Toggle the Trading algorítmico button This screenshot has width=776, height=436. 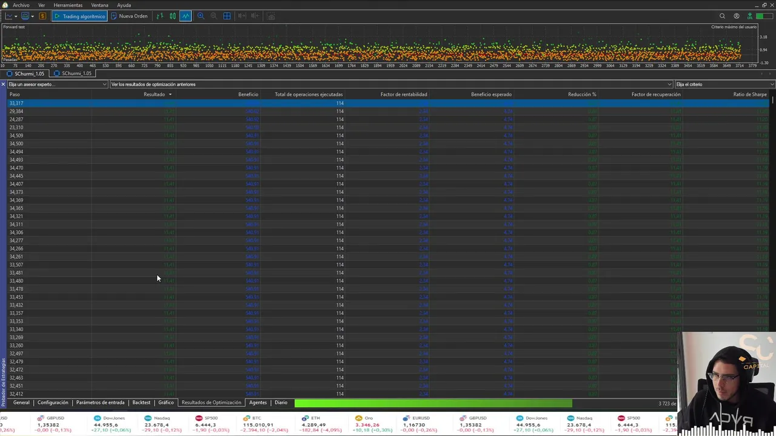pos(79,16)
